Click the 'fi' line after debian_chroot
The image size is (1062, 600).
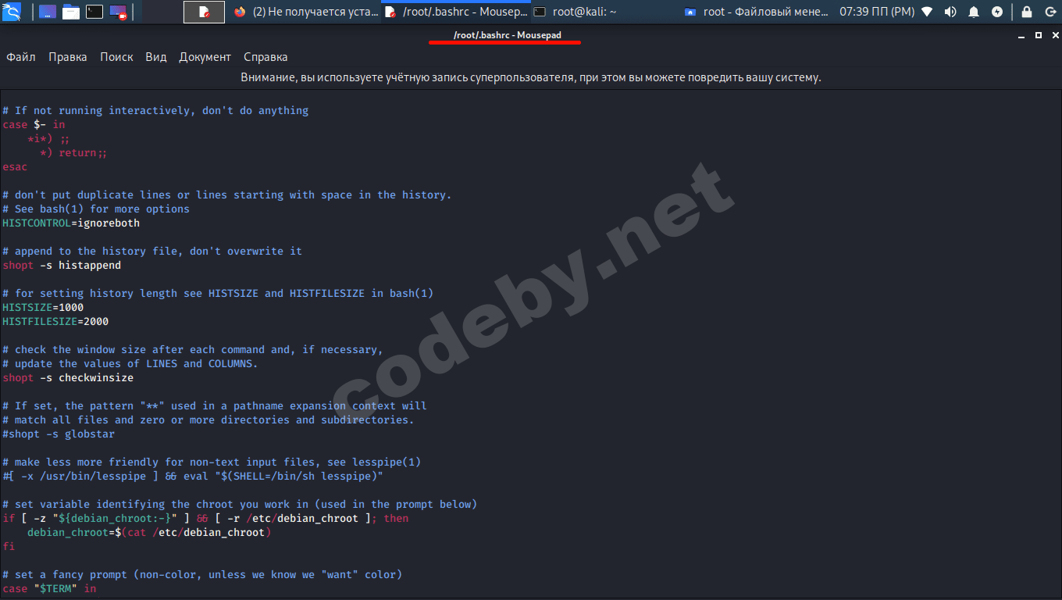(x=9, y=546)
